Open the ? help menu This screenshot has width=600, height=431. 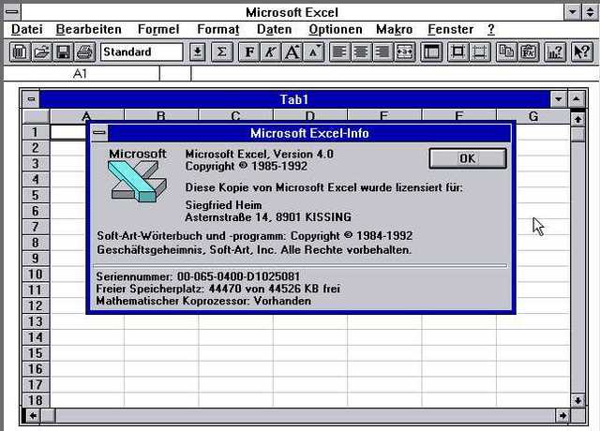[491, 29]
